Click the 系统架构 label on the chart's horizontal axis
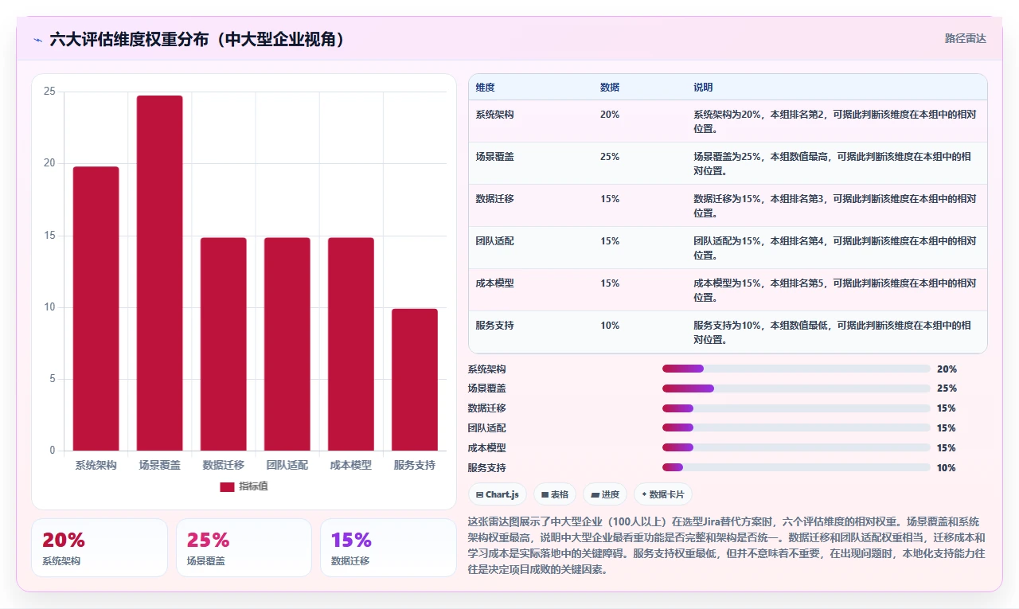This screenshot has height=609, width=1019. tap(96, 465)
